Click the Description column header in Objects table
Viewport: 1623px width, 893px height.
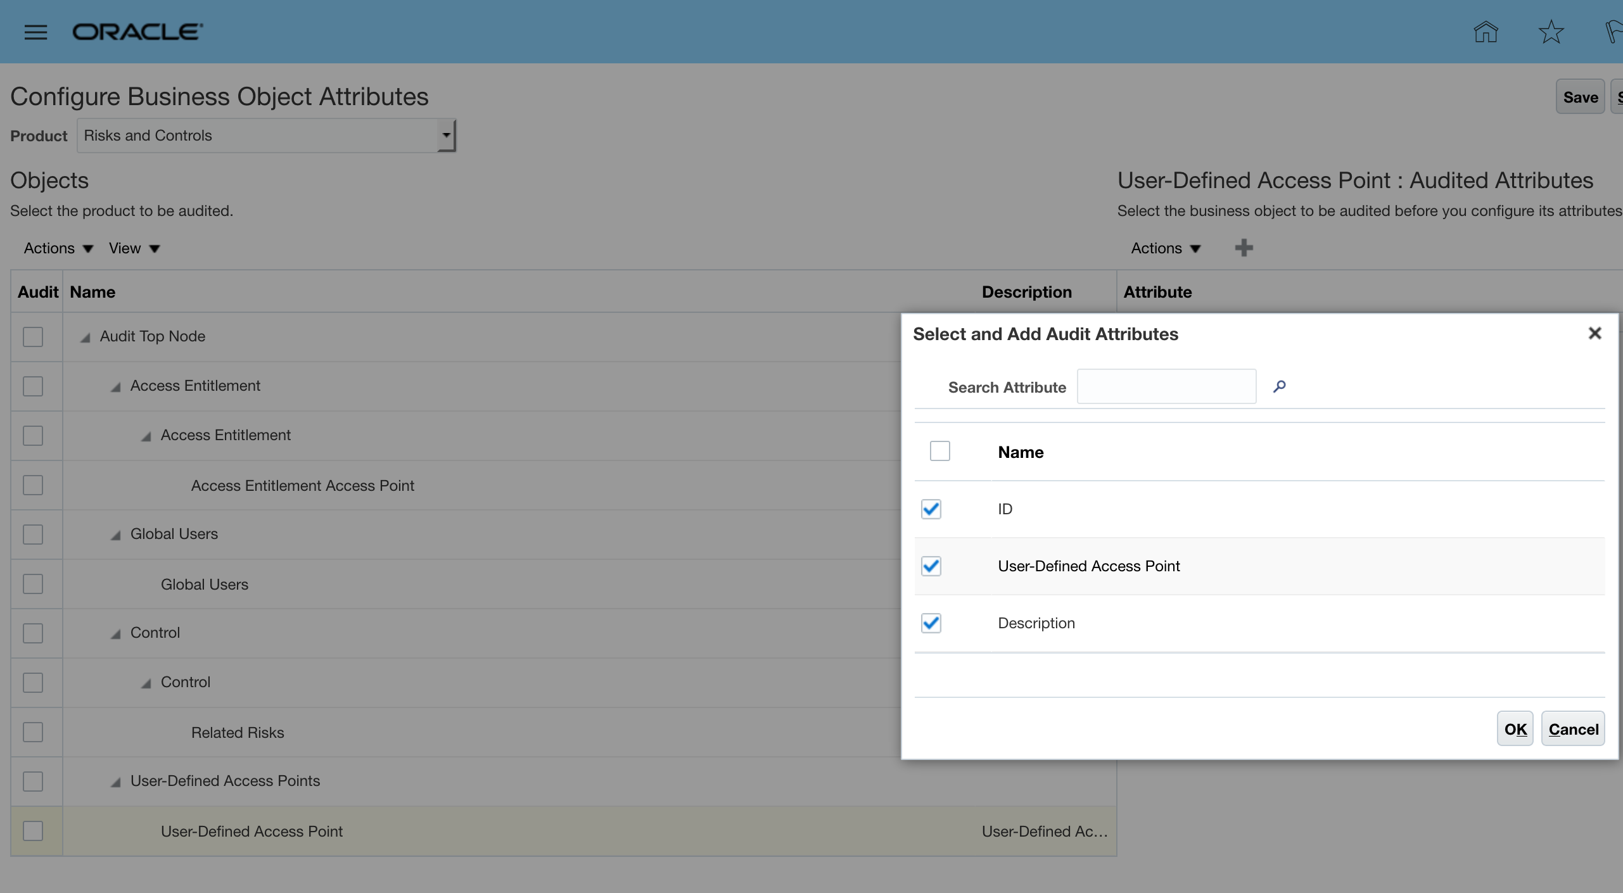pyautogui.click(x=1026, y=292)
